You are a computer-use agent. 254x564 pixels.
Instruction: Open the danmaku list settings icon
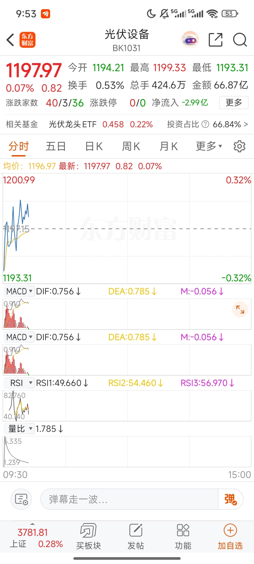tap(22, 499)
